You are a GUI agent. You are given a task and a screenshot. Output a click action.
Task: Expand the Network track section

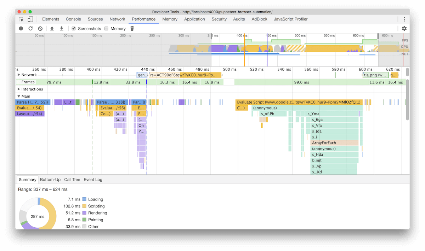(18, 75)
